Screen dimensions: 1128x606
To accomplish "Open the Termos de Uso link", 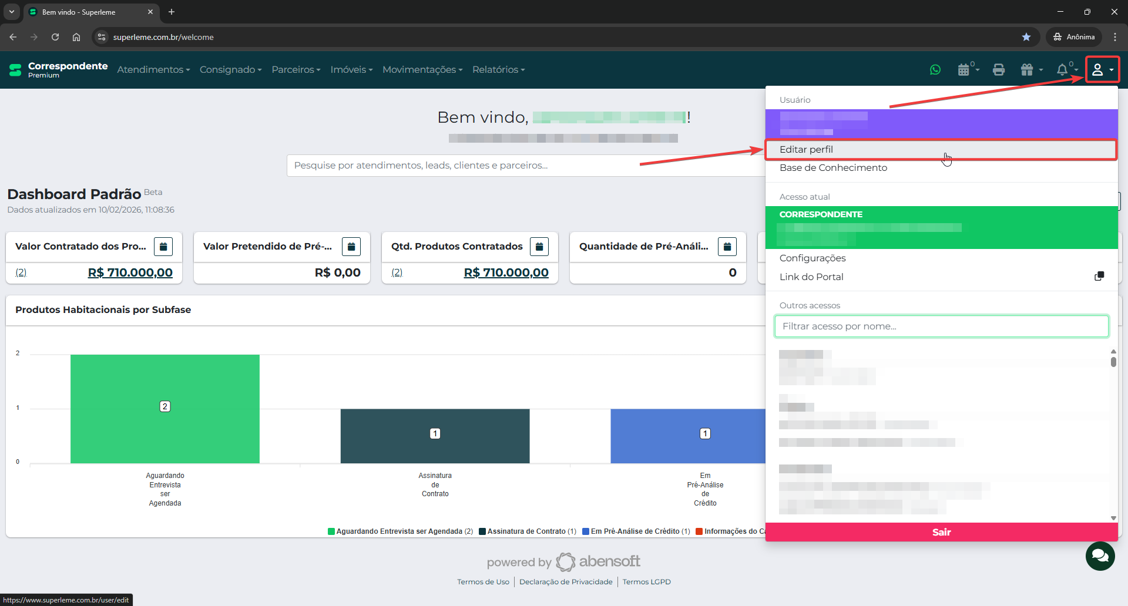I will (483, 582).
